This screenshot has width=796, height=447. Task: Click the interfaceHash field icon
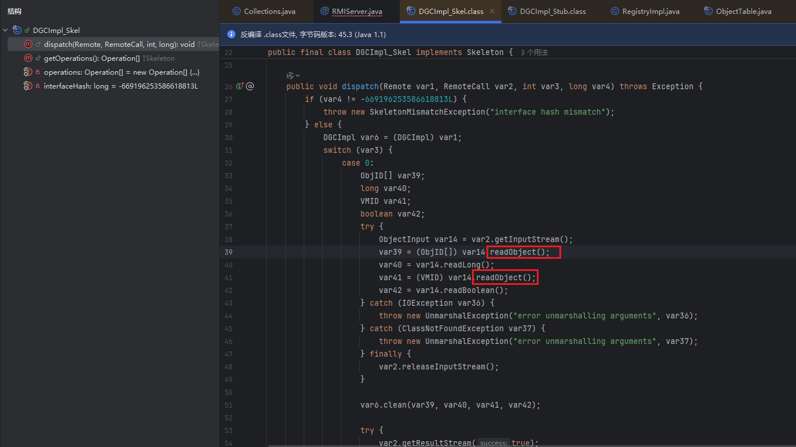point(28,86)
